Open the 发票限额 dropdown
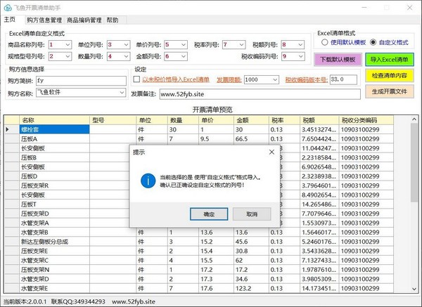 point(275,80)
